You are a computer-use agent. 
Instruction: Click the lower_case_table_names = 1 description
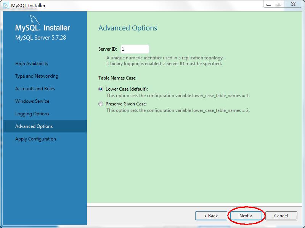click(178, 96)
